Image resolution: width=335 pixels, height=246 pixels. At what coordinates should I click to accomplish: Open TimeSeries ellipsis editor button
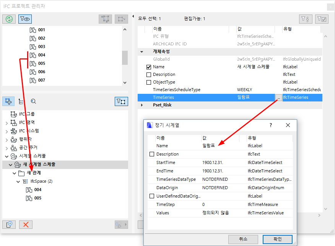[279, 98]
